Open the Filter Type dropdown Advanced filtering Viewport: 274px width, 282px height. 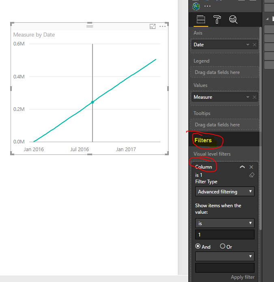pyautogui.click(x=225, y=191)
